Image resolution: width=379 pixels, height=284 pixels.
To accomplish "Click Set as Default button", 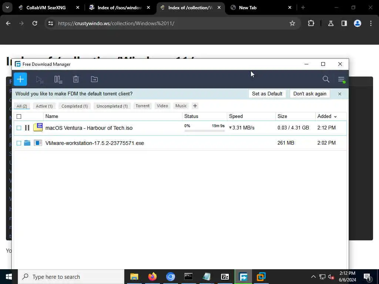I will pyautogui.click(x=267, y=94).
